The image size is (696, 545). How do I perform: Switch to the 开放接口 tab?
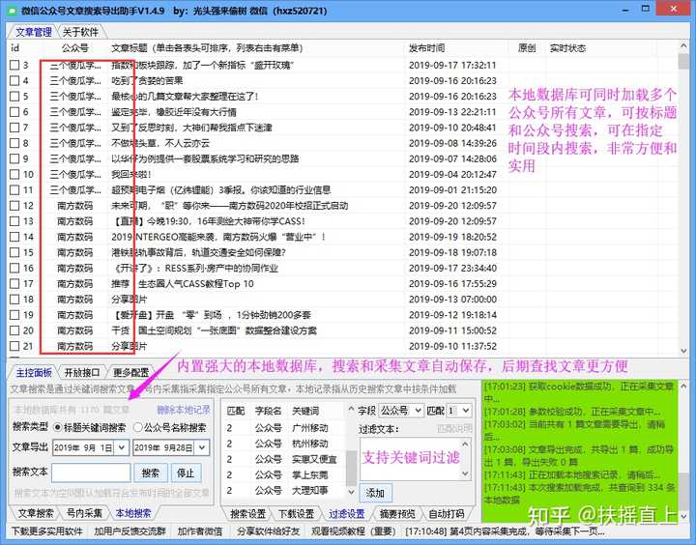tap(81, 373)
